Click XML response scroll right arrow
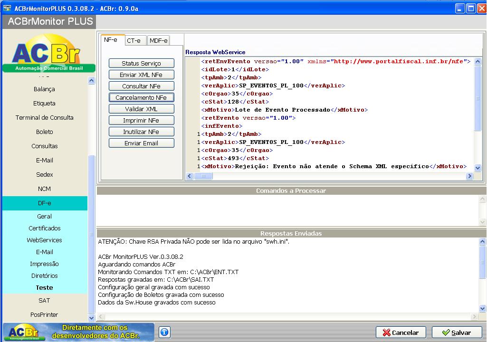487x342 pixels. pos(469,176)
